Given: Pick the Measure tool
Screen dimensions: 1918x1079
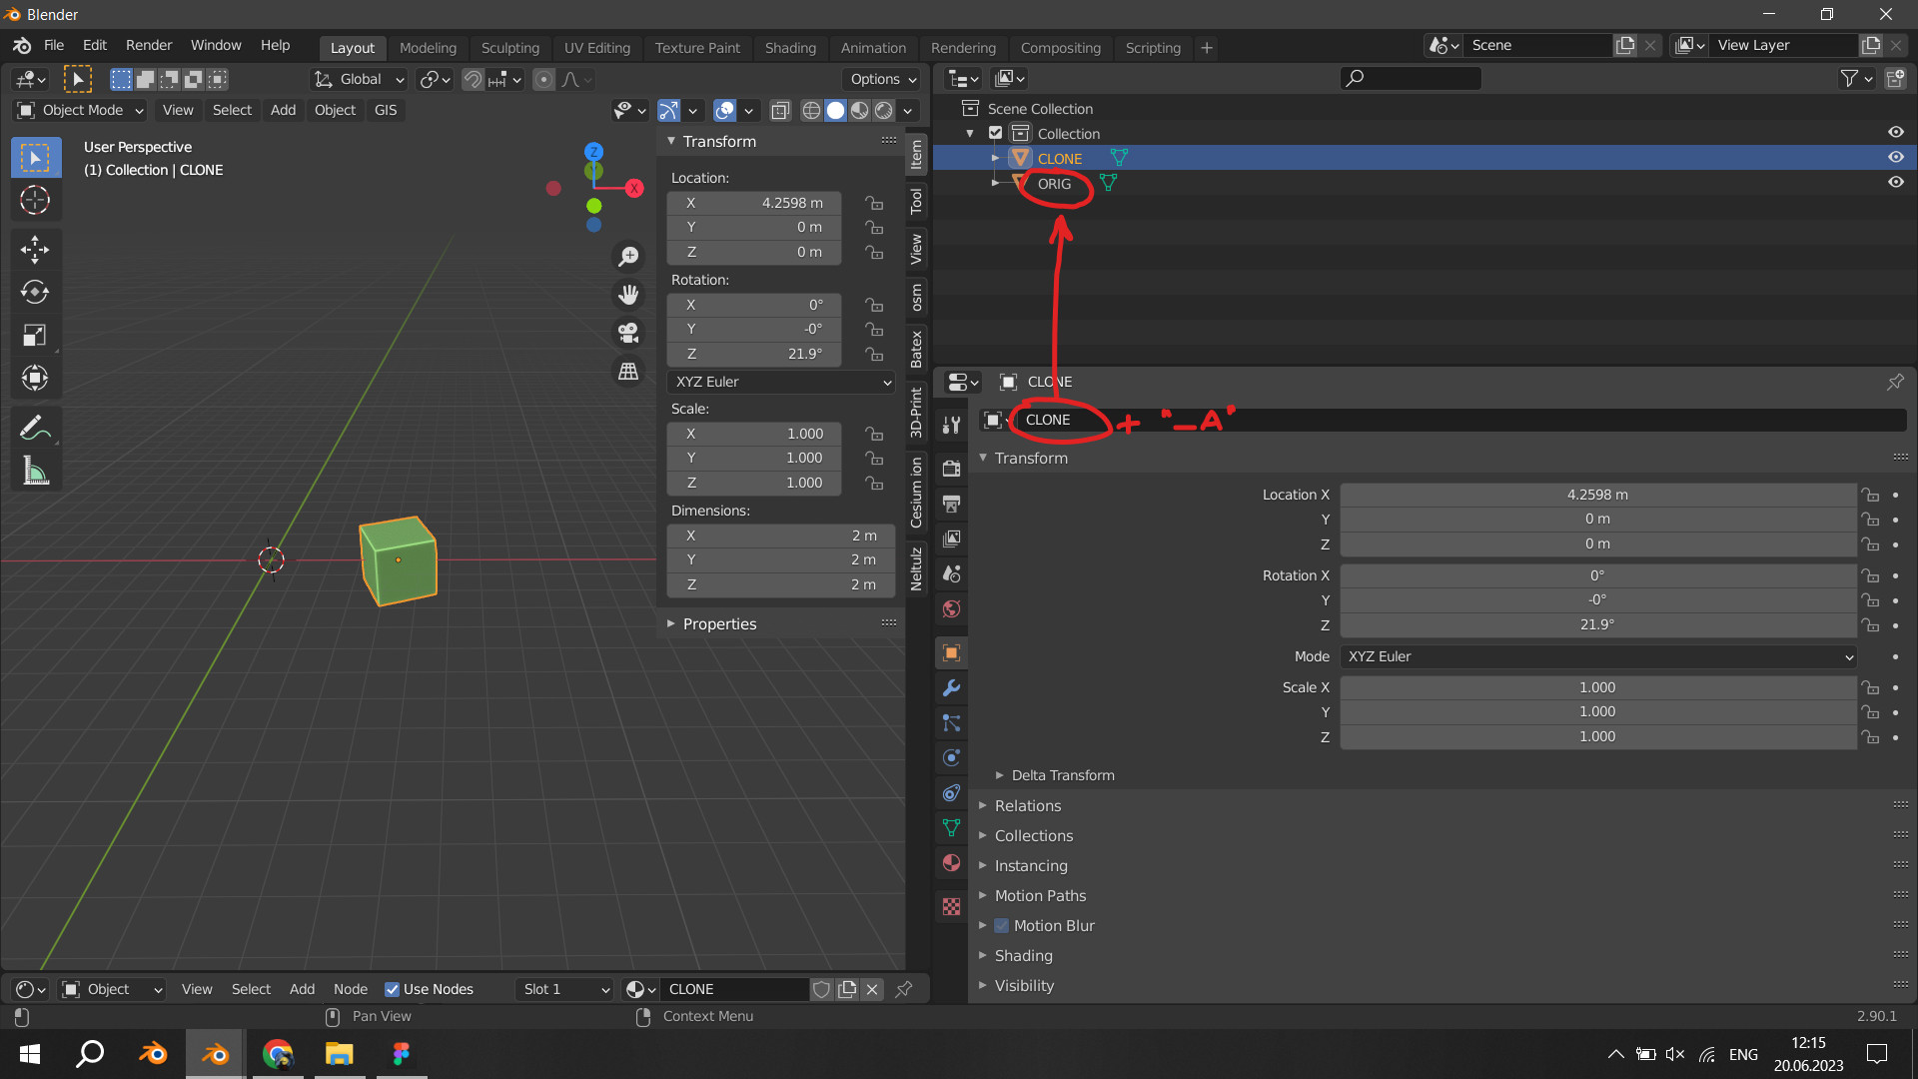Looking at the screenshot, I should (35, 471).
